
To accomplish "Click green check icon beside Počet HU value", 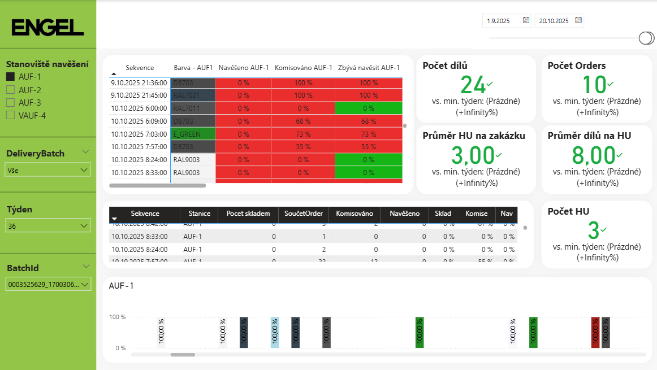I will point(603,229).
